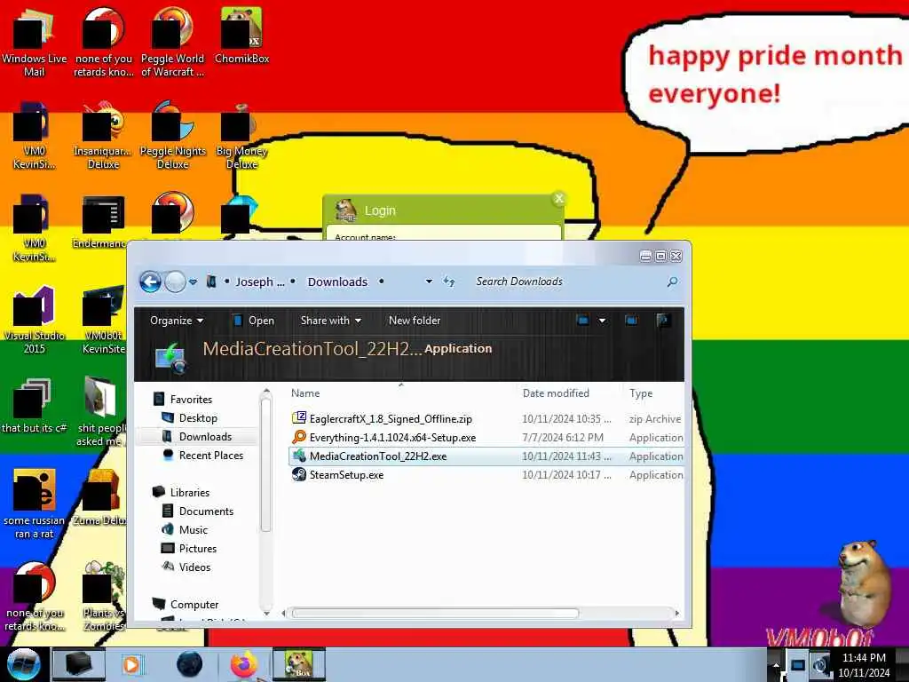
Task: Click Favorites in navigation pane
Action: tap(192, 399)
